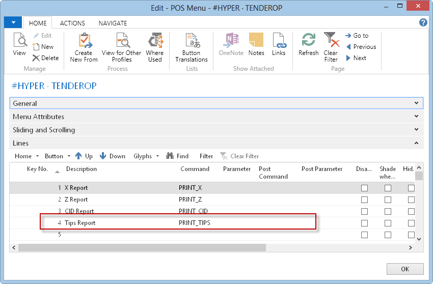Open the Links attachment icon
Screen dimensions: 433x284
point(279,41)
